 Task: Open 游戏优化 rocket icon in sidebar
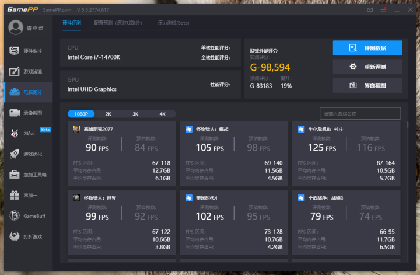click(x=15, y=154)
